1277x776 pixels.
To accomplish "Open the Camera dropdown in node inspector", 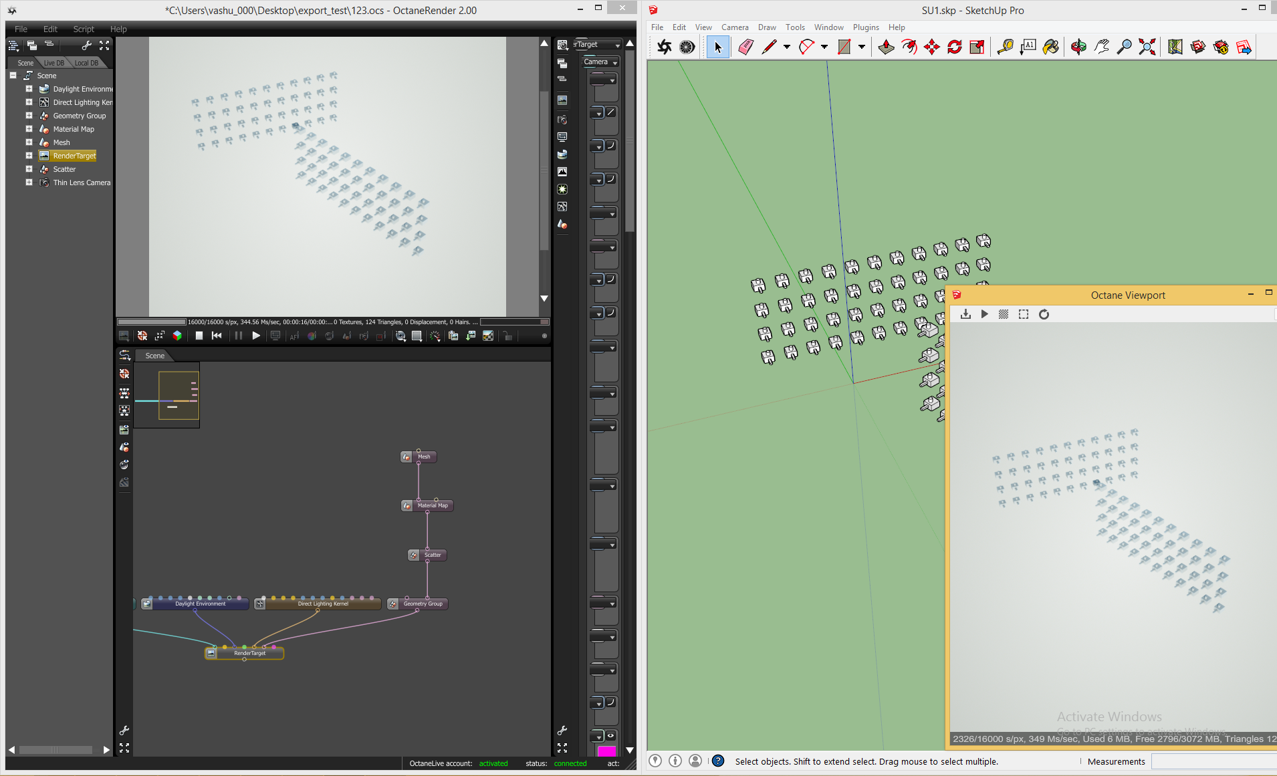I will 600,62.
